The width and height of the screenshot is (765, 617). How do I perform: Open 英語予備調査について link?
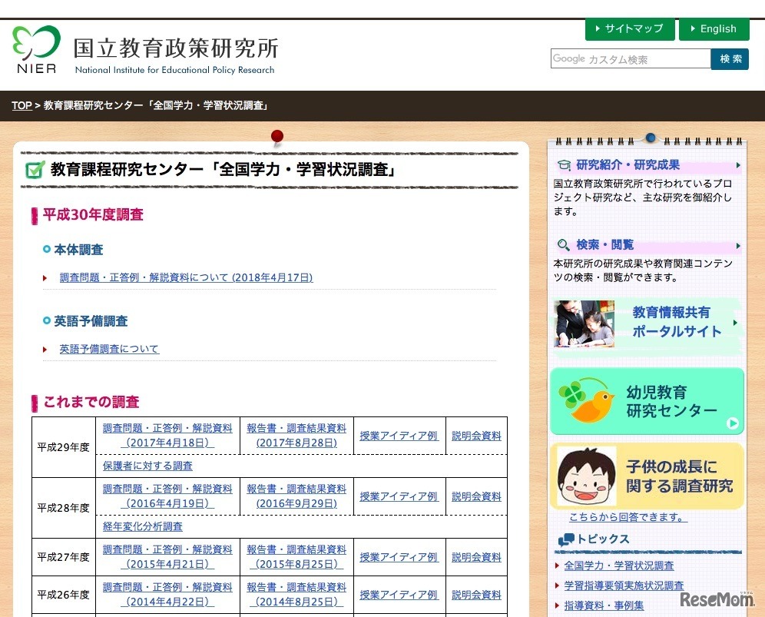coord(109,349)
